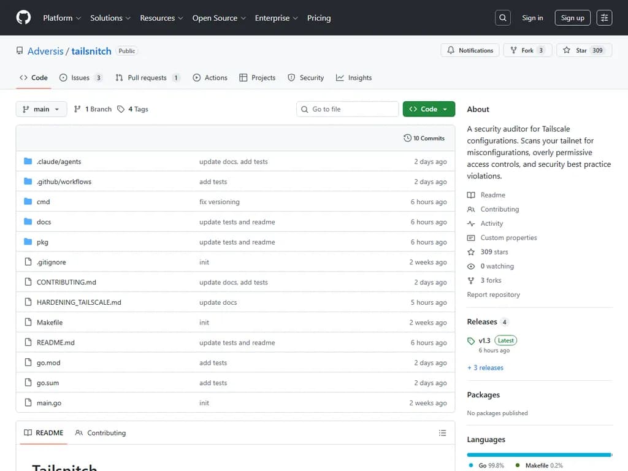This screenshot has height=471, width=628.
Task: Click the 4 Tags icon
Action: pos(121,109)
